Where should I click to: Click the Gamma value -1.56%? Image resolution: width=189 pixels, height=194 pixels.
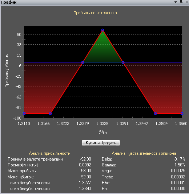coord(179,165)
